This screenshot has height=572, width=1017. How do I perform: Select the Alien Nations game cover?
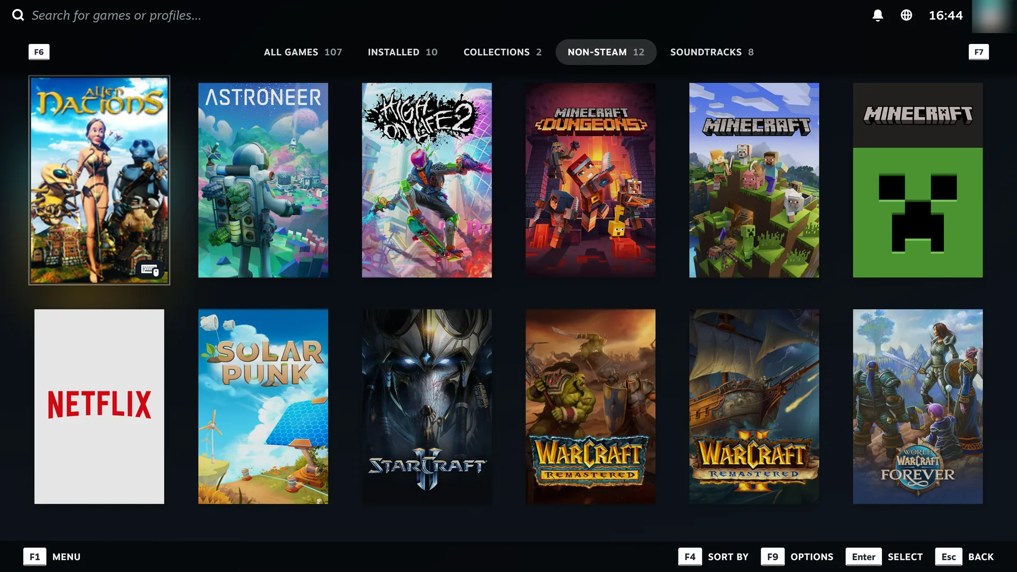[x=99, y=180]
